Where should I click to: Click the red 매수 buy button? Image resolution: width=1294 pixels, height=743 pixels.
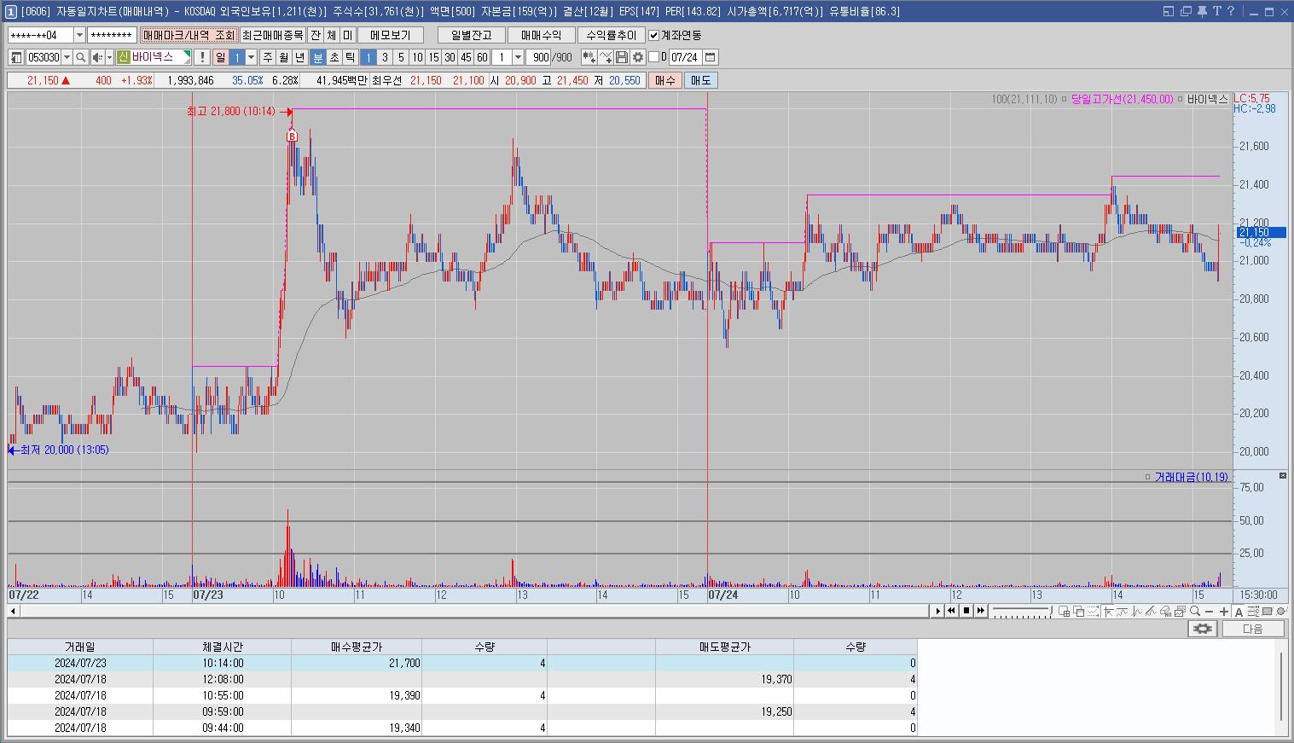click(x=664, y=80)
